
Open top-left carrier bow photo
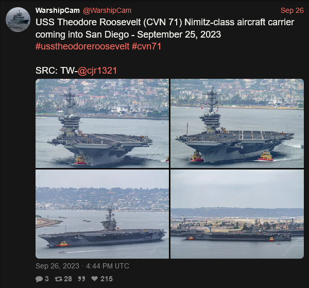pyautogui.click(x=102, y=124)
